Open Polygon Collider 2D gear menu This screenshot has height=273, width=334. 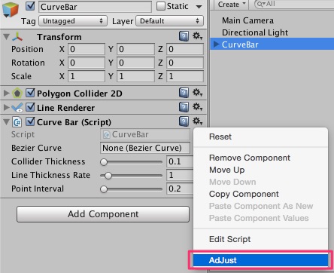pos(197,93)
